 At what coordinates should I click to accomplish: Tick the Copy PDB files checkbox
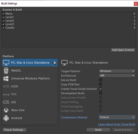coord(100,84)
